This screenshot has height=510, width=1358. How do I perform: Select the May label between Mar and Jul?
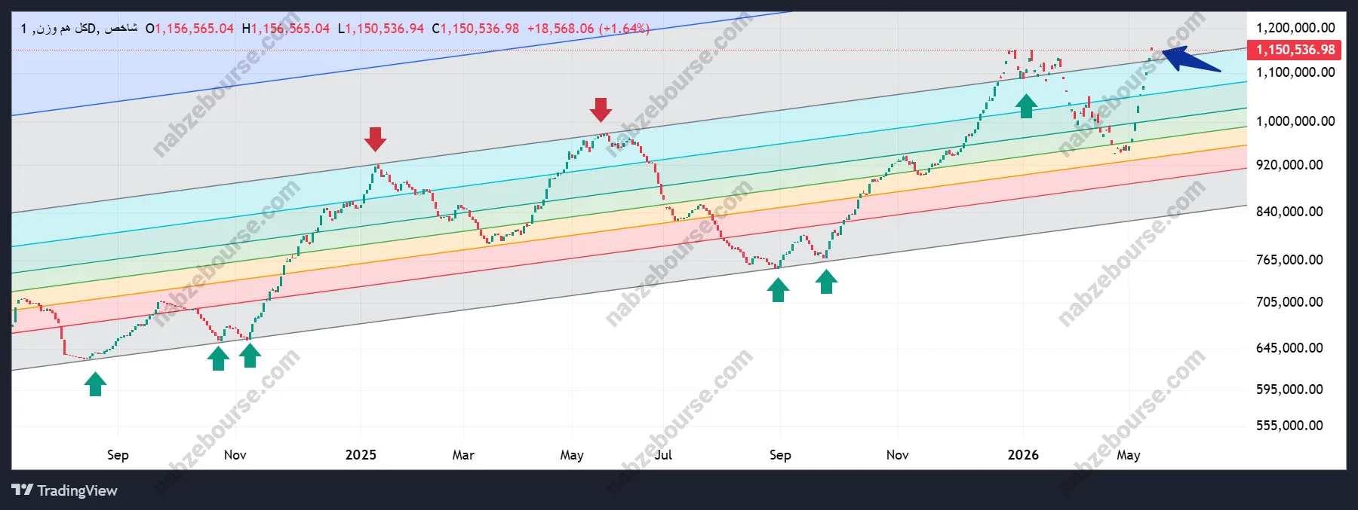572,455
